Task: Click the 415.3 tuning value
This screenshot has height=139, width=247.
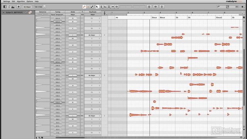Action: tap(58, 35)
